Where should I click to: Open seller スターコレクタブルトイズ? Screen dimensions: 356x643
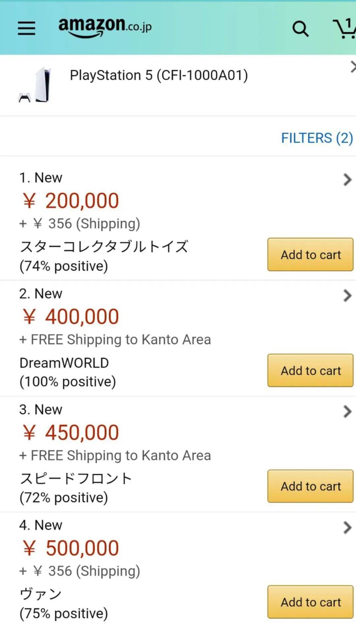point(104,247)
